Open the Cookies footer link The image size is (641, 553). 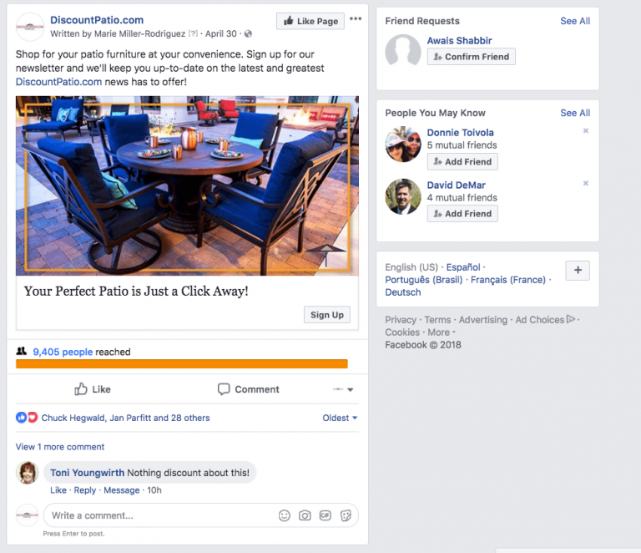pos(402,332)
